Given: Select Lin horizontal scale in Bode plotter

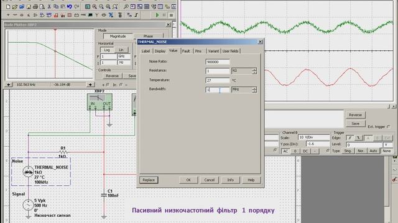Looking at the screenshot, I should 121,50.
